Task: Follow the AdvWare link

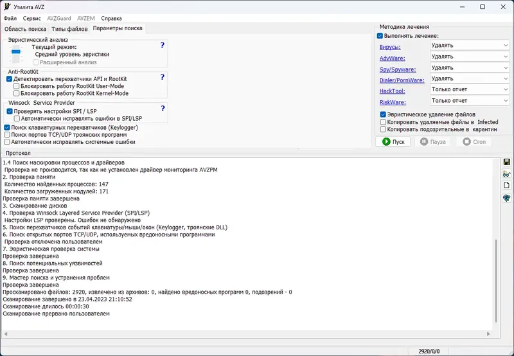Action: [x=393, y=58]
